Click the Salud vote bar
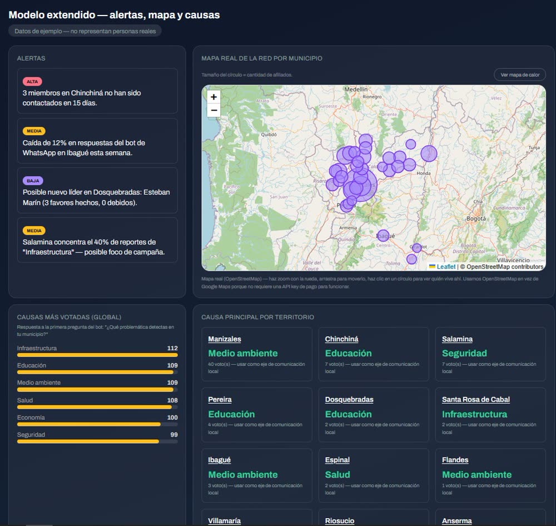The image size is (556, 526). click(97, 407)
